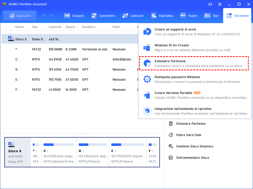This screenshot has width=253, height=189.
Task: Click the eraser icon for disk wipe
Action: tap(171, 135)
